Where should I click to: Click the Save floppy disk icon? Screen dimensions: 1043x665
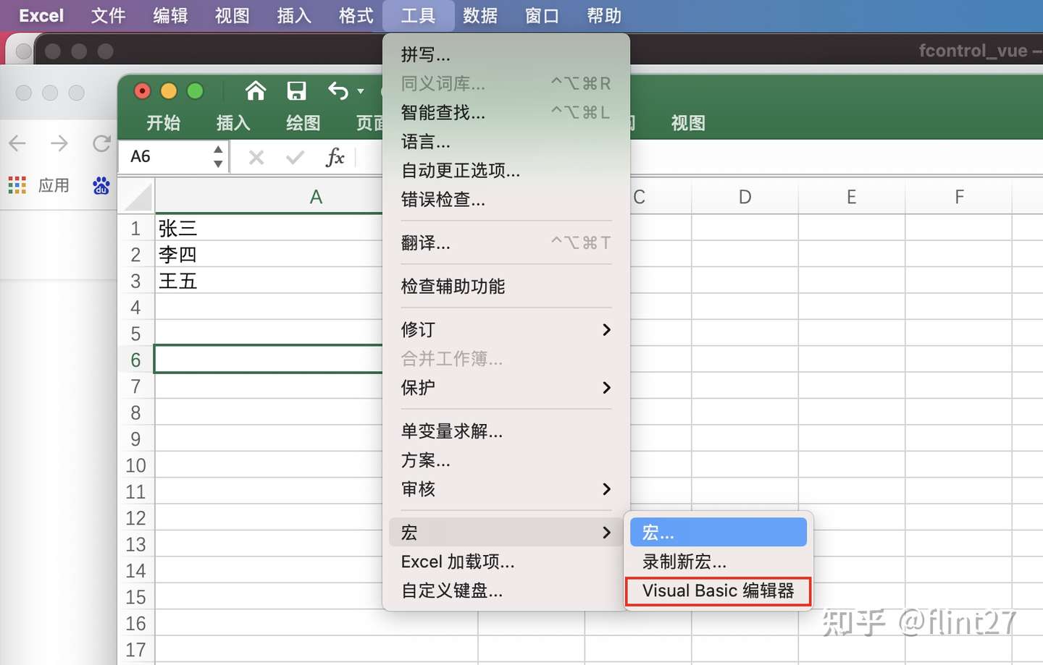[x=296, y=91]
